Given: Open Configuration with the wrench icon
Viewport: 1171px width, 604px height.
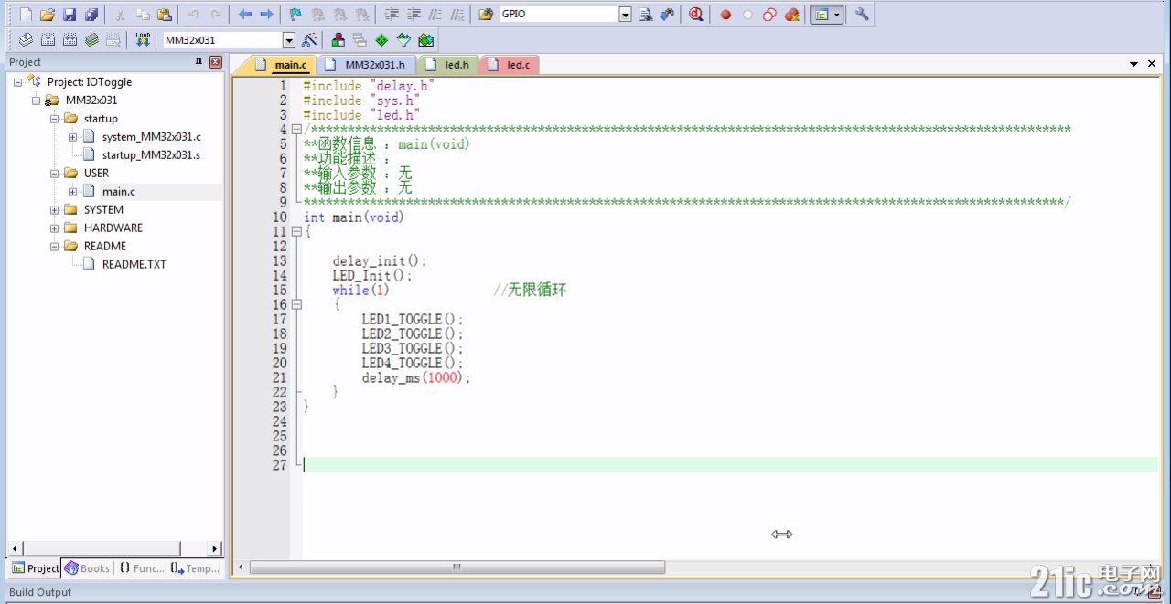Looking at the screenshot, I should click(x=862, y=15).
